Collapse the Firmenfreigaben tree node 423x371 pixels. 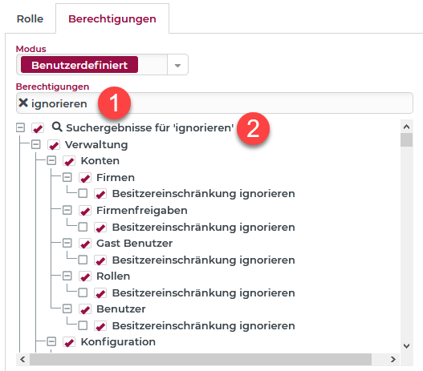click(67, 210)
